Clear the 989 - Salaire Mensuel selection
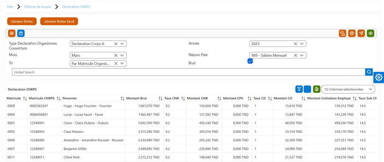Screen dimensions: 384x162 point(295,55)
